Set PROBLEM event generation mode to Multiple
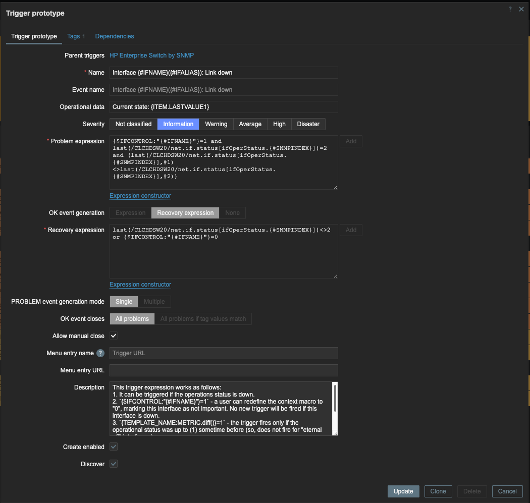530x503 pixels. tap(154, 302)
